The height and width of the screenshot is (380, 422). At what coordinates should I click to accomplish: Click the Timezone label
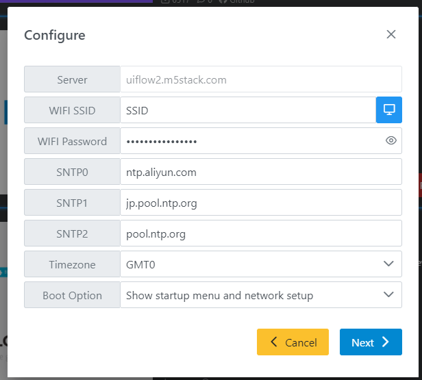(72, 264)
